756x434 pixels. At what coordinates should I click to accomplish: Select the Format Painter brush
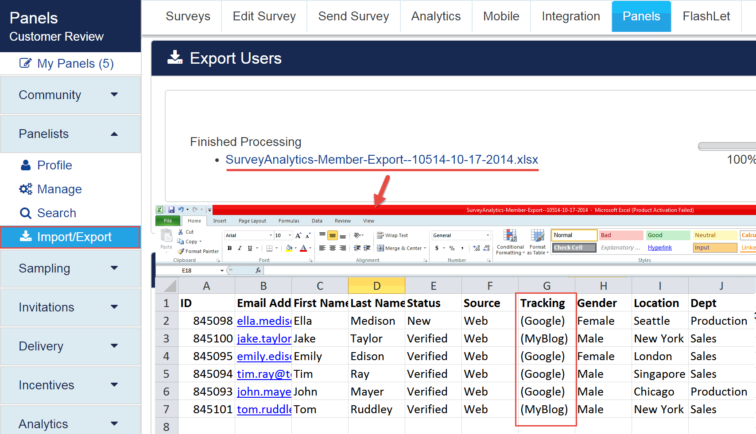click(x=181, y=251)
